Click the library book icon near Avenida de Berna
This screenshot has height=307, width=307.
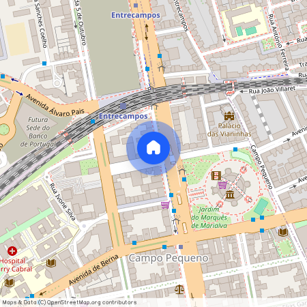coord(51,263)
